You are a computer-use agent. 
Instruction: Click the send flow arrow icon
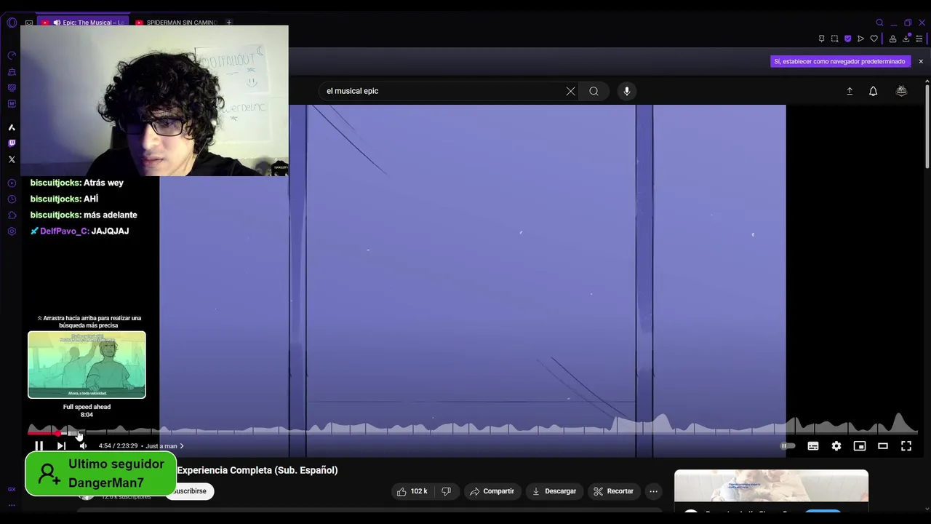point(860,39)
